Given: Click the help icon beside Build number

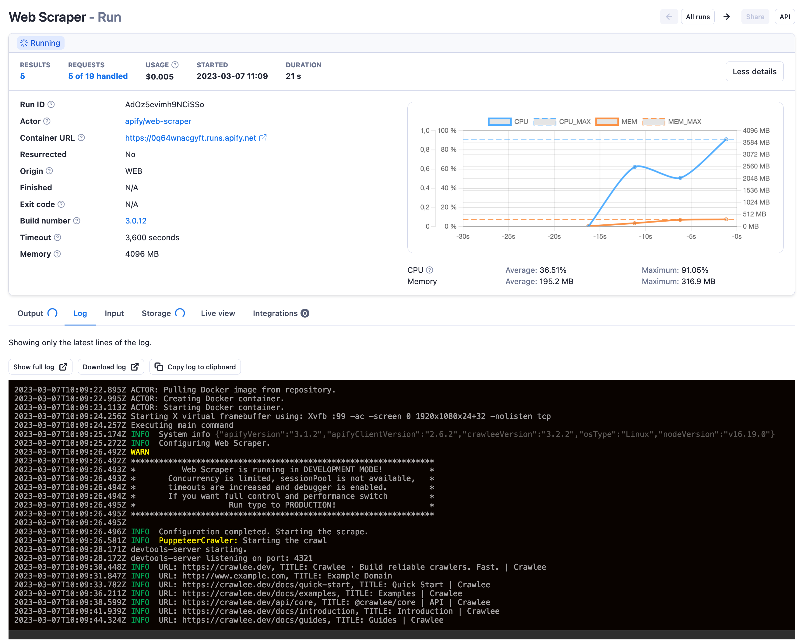Looking at the screenshot, I should 77,220.
